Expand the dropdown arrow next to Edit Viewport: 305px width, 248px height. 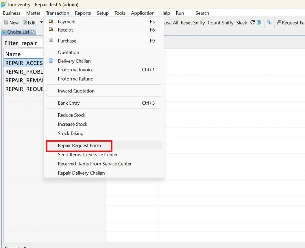(x=41, y=22)
